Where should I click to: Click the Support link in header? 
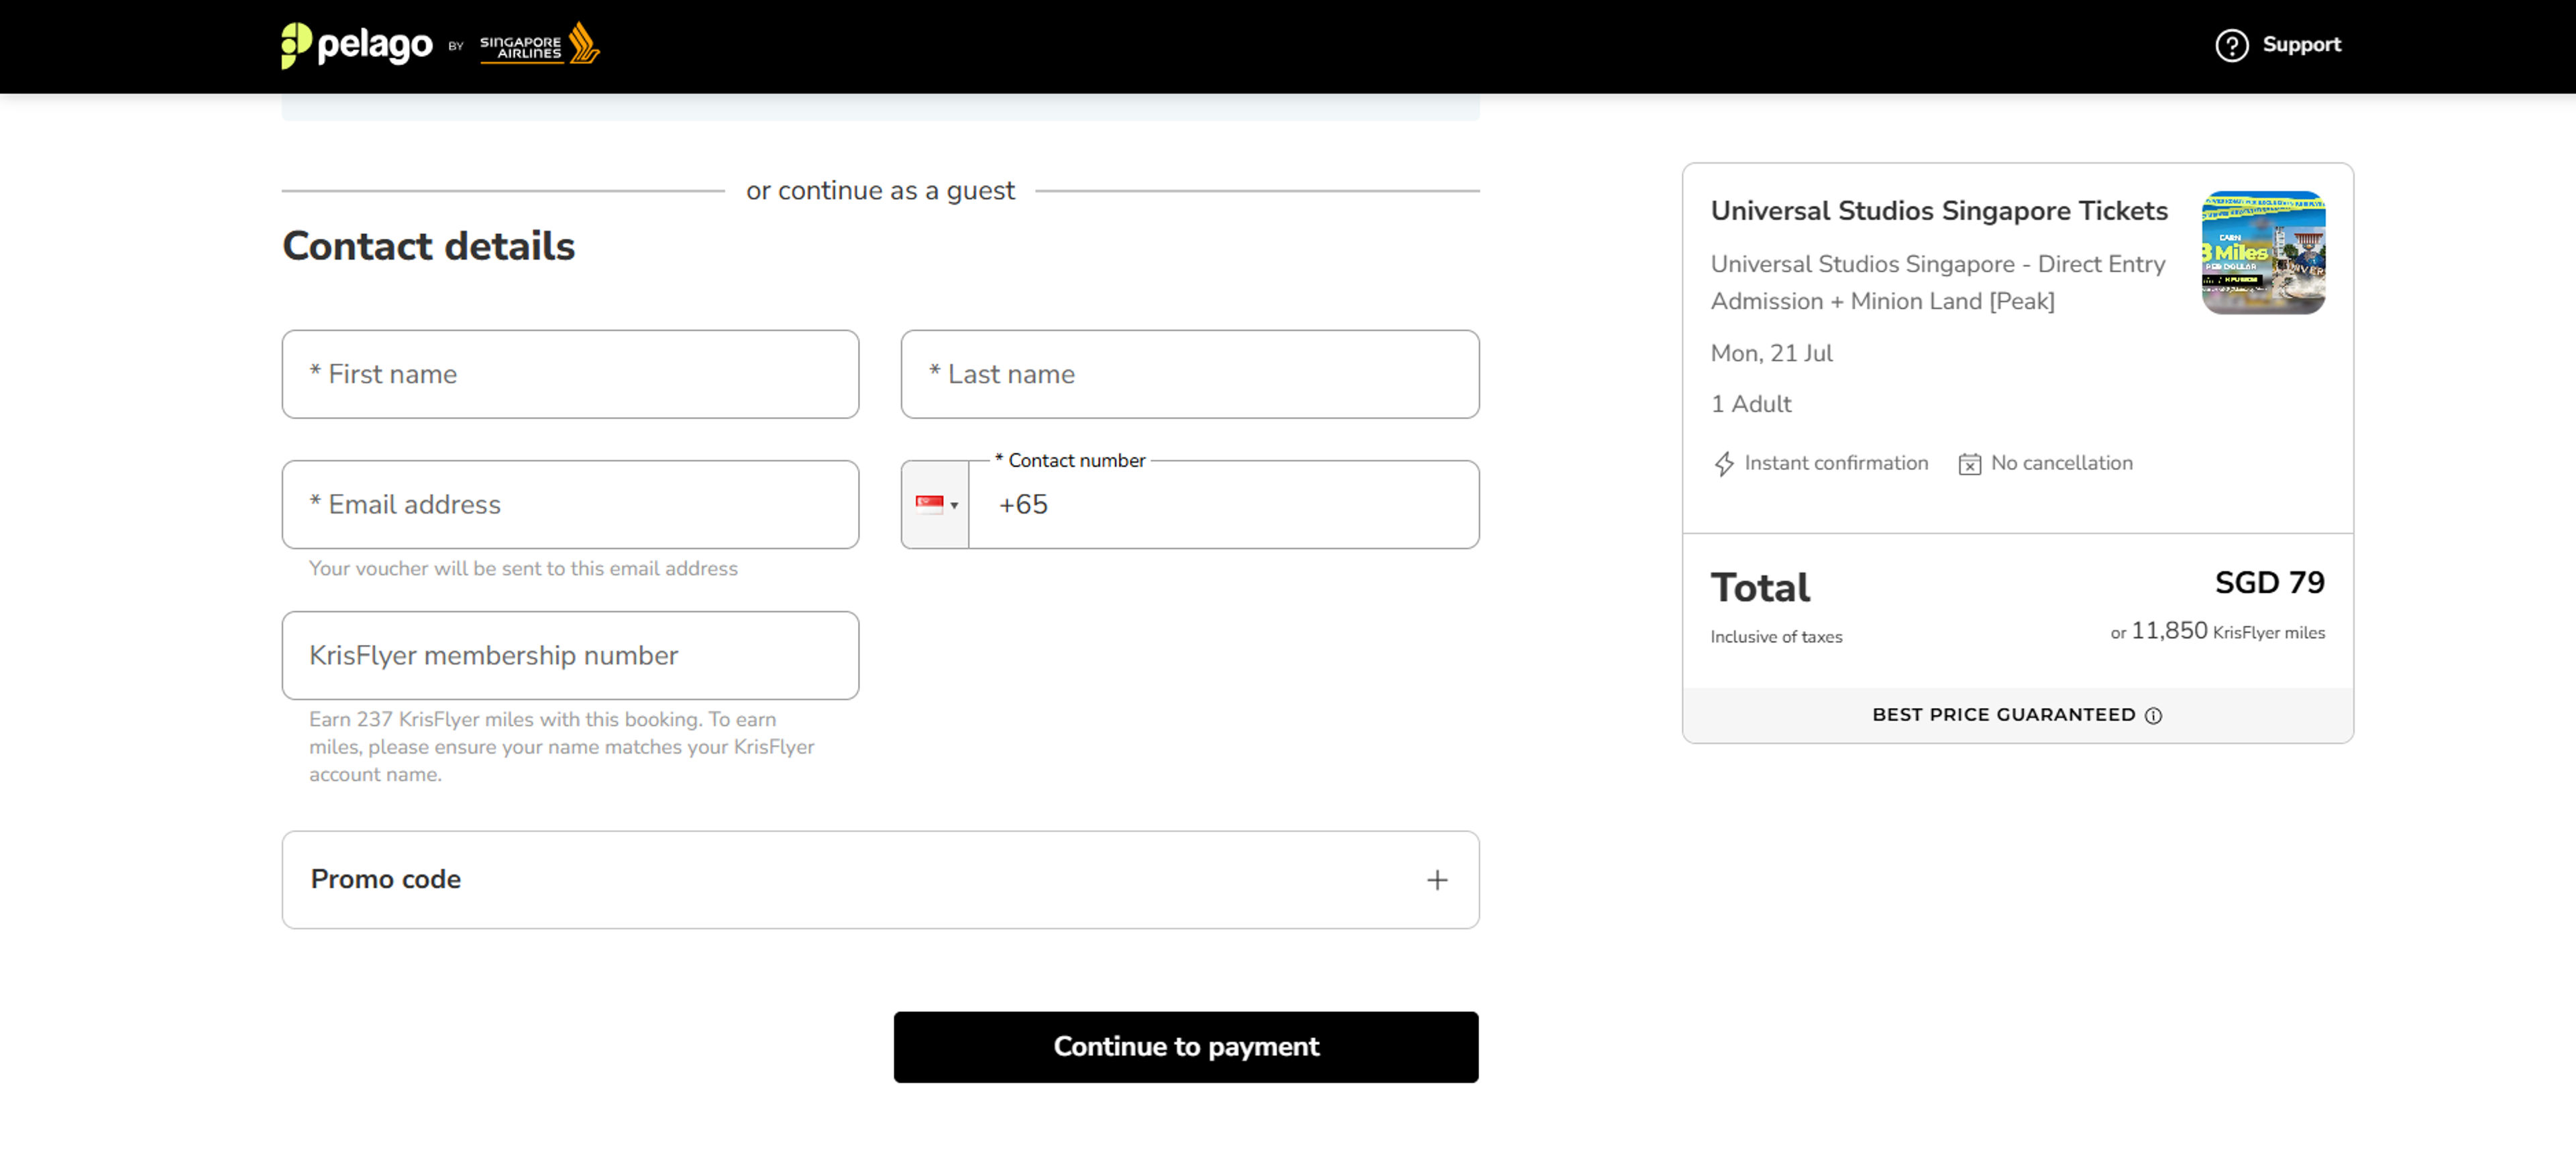click(2301, 45)
